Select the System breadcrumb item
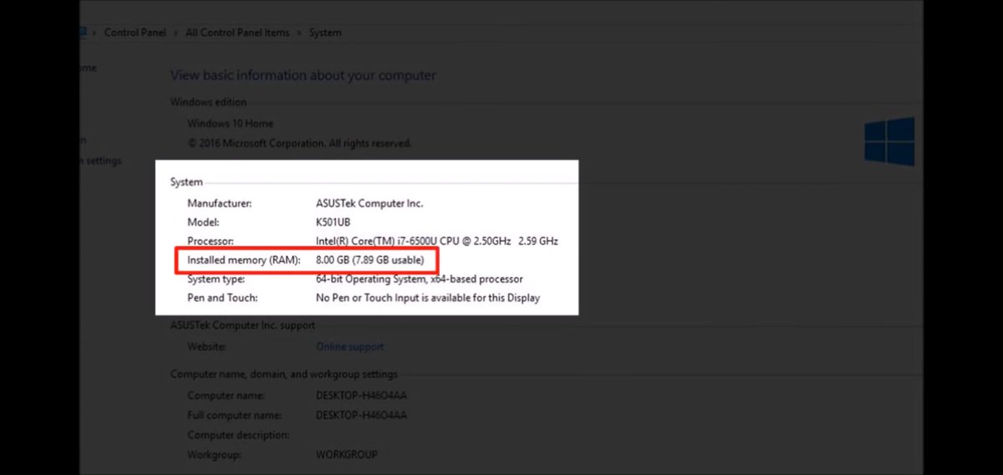The image size is (1003, 475). 325,33
